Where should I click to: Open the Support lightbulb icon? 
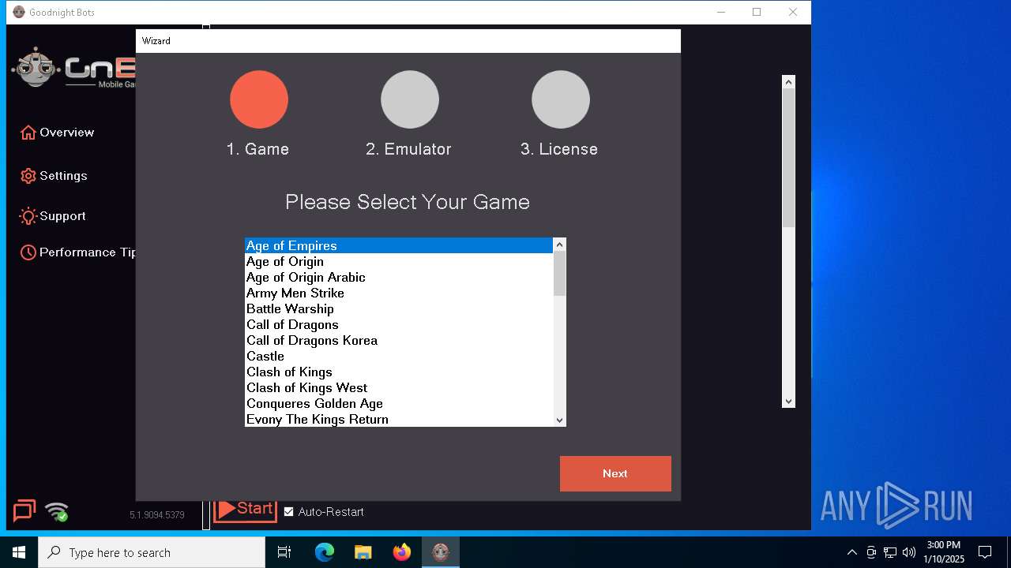(28, 216)
